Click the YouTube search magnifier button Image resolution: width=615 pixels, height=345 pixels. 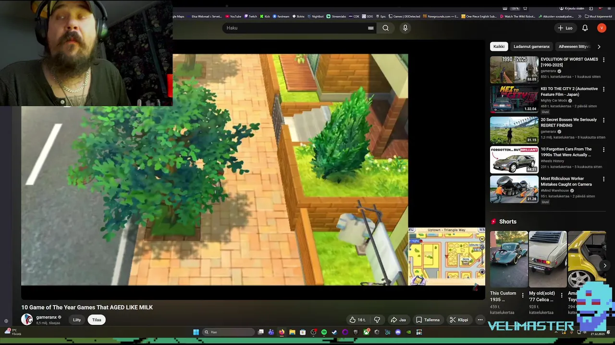coord(385,28)
